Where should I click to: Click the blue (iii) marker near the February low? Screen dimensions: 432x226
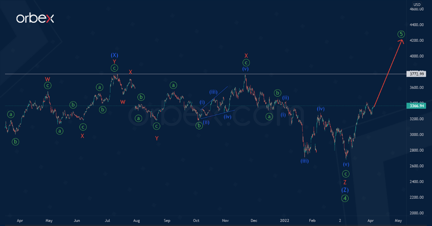pyautogui.click(x=305, y=161)
